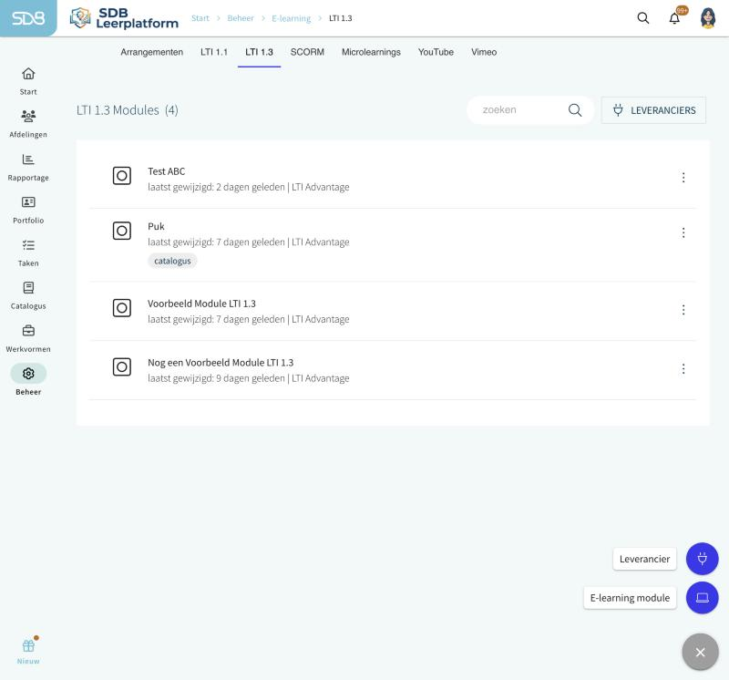Click icon of Voorbeeld Module LTI 1.3
729x680 pixels.
[122, 308]
